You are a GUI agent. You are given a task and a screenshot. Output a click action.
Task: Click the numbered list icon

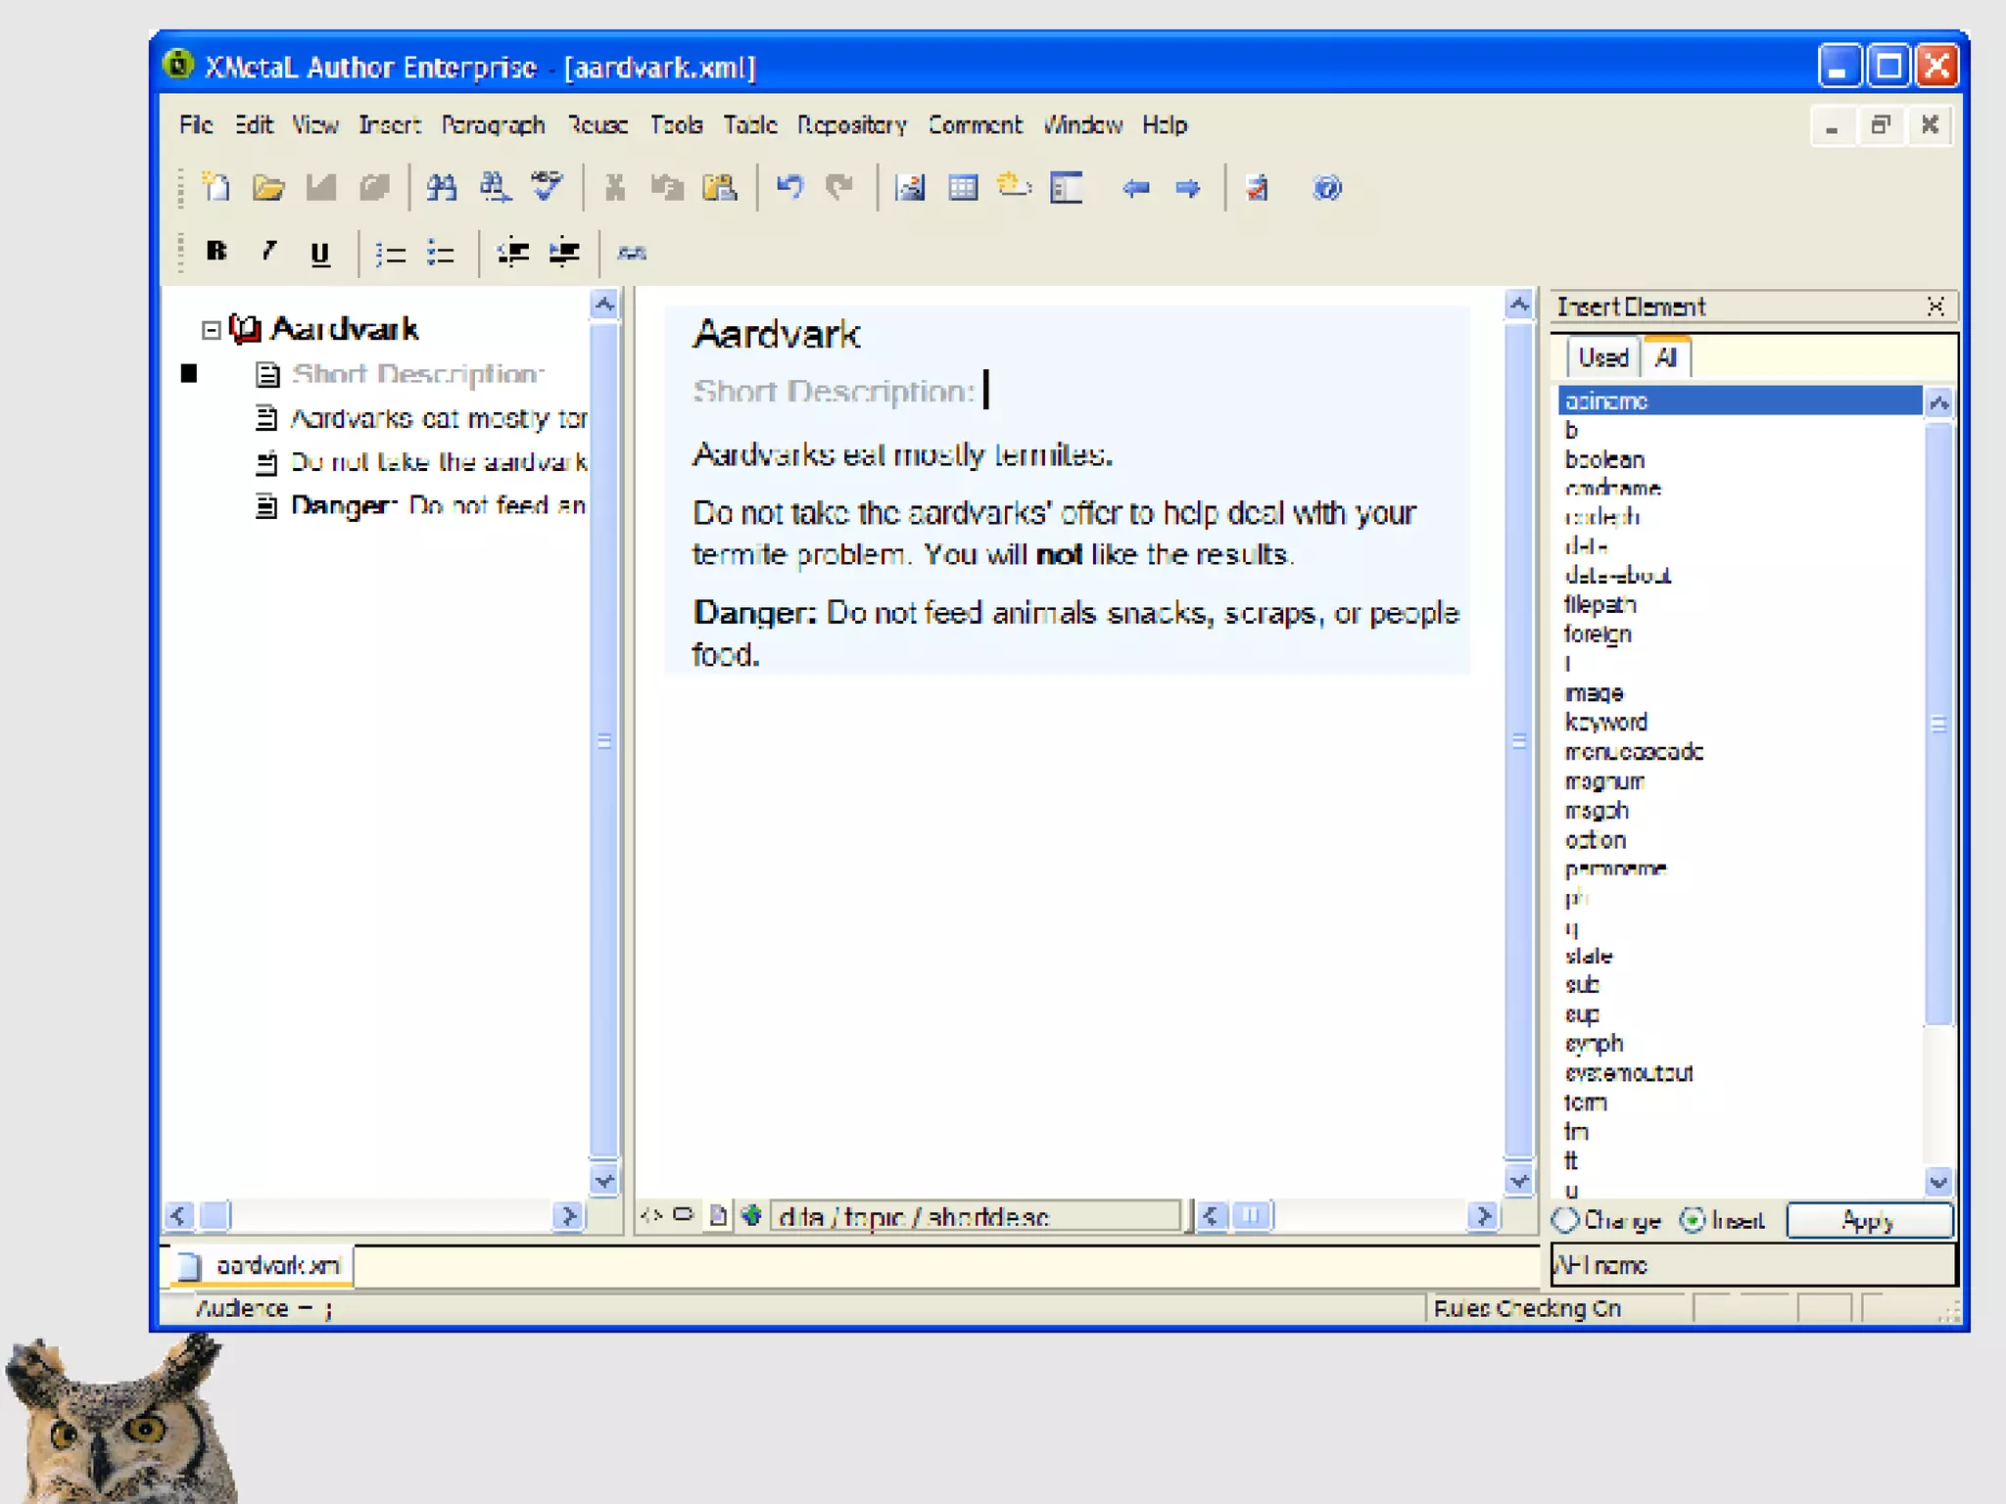[390, 254]
